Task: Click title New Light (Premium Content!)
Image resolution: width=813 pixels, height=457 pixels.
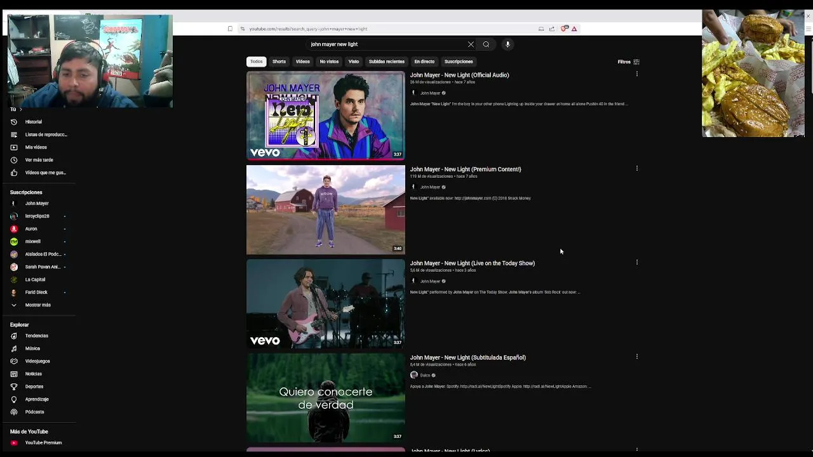Action: 466,169
